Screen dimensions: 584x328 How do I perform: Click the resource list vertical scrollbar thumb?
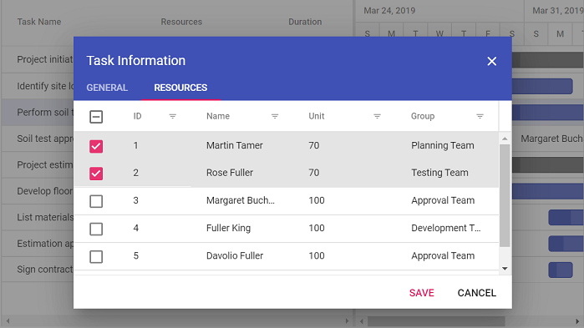click(505, 195)
